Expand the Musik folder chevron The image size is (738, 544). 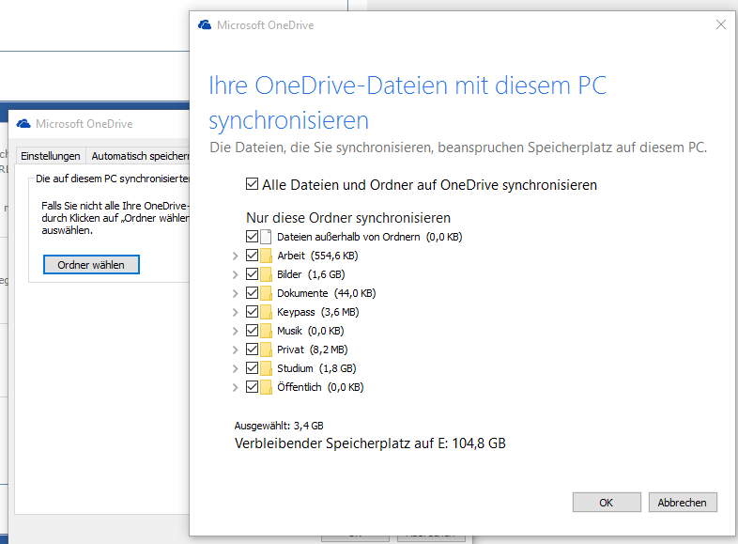[x=236, y=331]
